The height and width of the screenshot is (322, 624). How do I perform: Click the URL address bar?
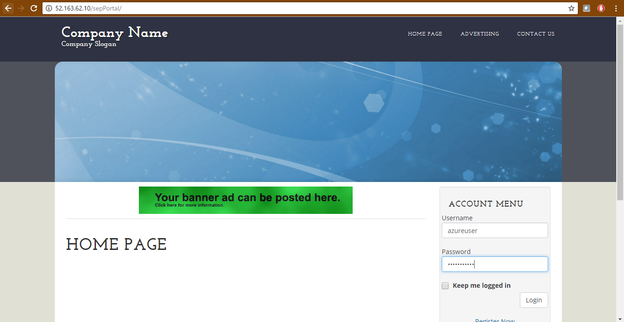click(x=306, y=8)
